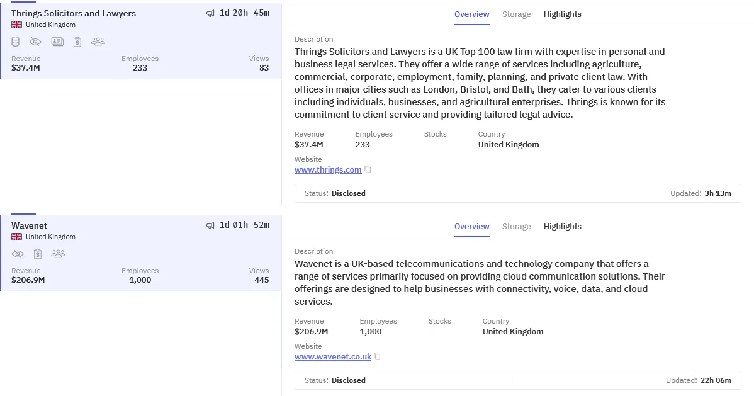Screen dimensions: 754x396
Task: Select the Thrings Solicitors and Lawyers title
Action: (74, 13)
